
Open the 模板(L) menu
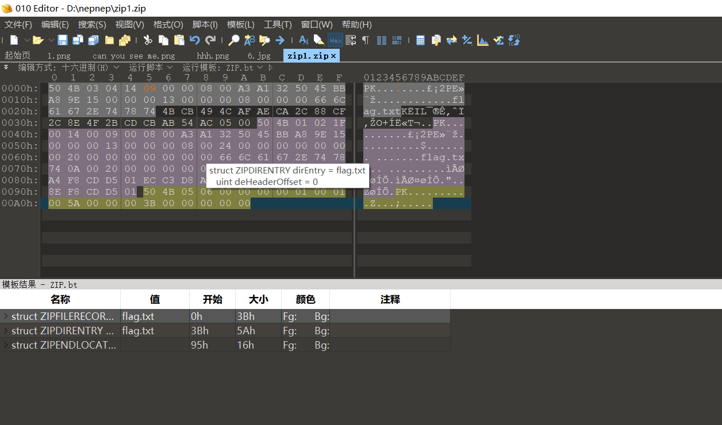(x=241, y=25)
